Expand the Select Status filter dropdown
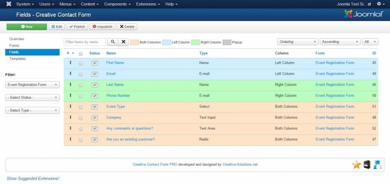 click(32, 97)
